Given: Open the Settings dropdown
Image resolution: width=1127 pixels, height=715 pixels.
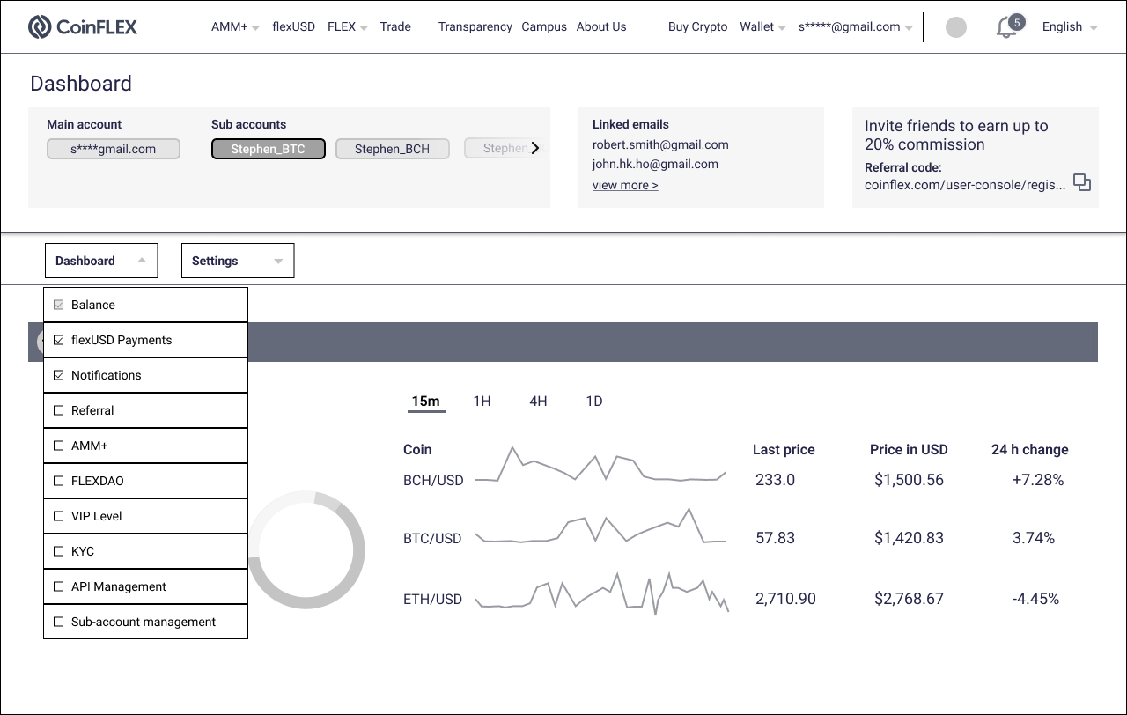Looking at the screenshot, I should [x=237, y=261].
